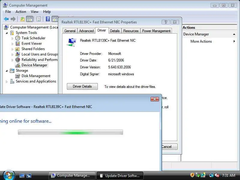The image size is (240, 180).
Task: Expand the Event Viewer node
Action: [12, 44]
